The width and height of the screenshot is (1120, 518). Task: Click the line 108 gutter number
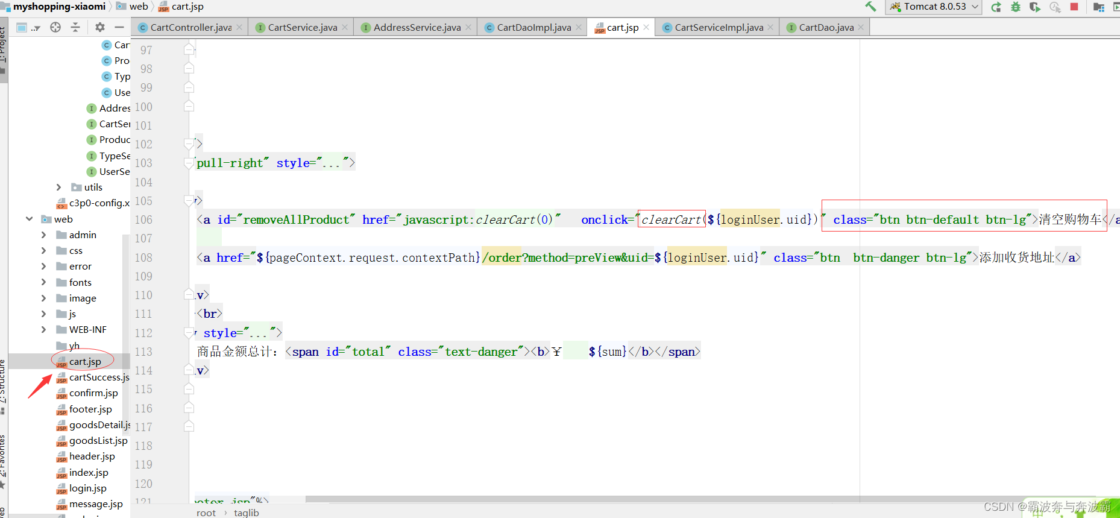point(143,257)
